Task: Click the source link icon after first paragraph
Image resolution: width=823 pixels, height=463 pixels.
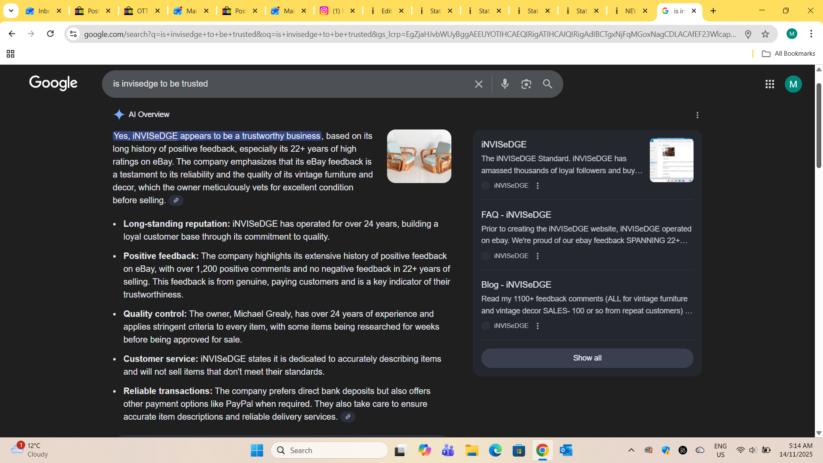Action: coord(176,200)
